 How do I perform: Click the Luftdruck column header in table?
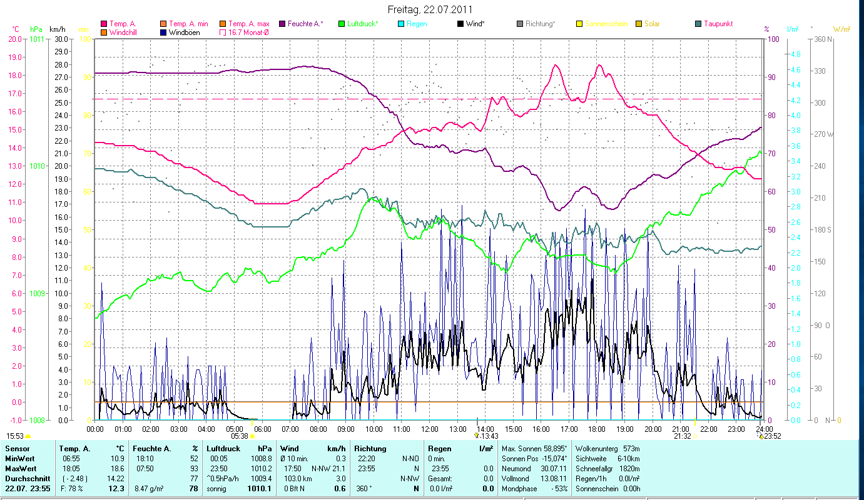tap(222, 448)
